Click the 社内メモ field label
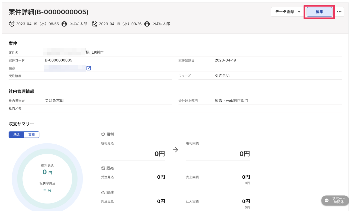 [x=15, y=108]
